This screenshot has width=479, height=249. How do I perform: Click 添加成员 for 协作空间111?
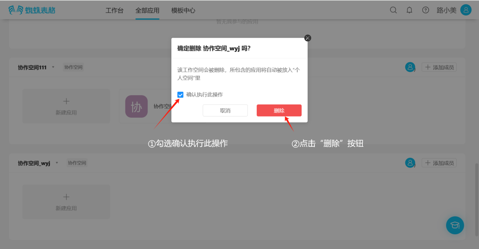click(439, 67)
